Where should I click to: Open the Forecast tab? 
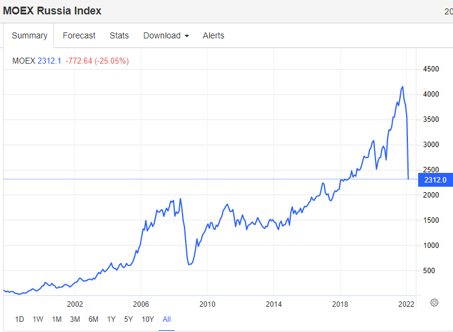pyautogui.click(x=79, y=35)
